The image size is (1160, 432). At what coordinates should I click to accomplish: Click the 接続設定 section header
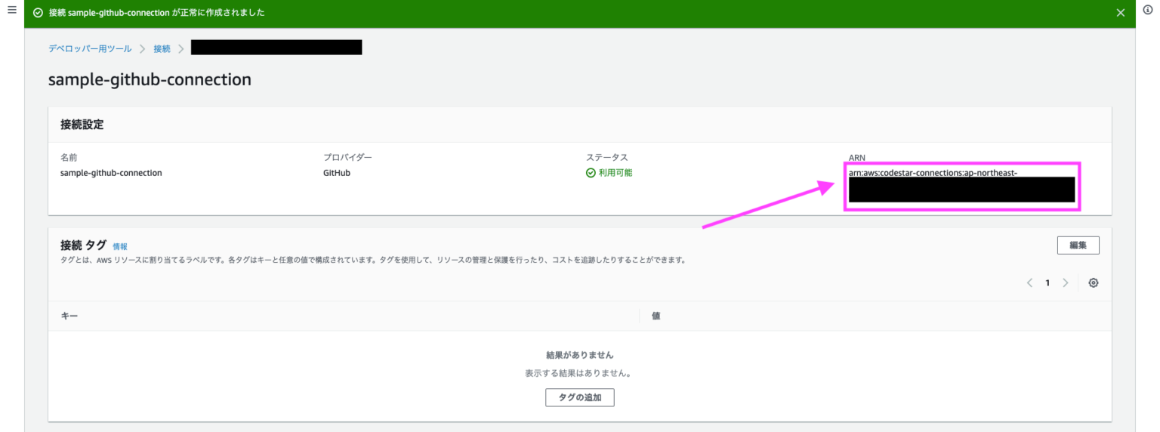tap(82, 125)
